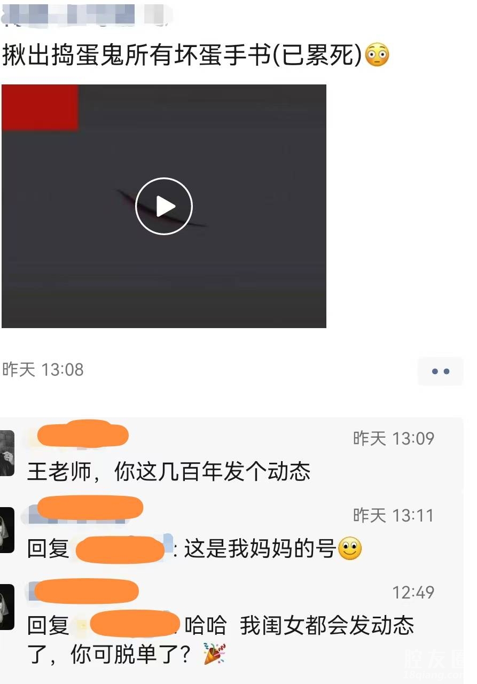Open third commenter's orange-masked name

83,590
